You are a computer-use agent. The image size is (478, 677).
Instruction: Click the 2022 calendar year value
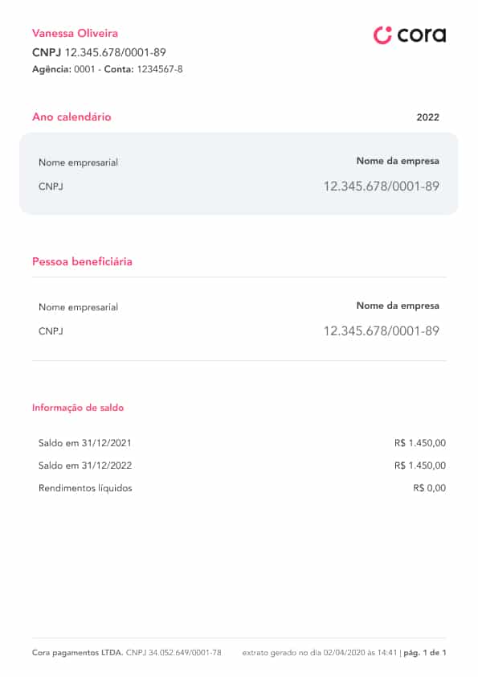pyautogui.click(x=427, y=117)
